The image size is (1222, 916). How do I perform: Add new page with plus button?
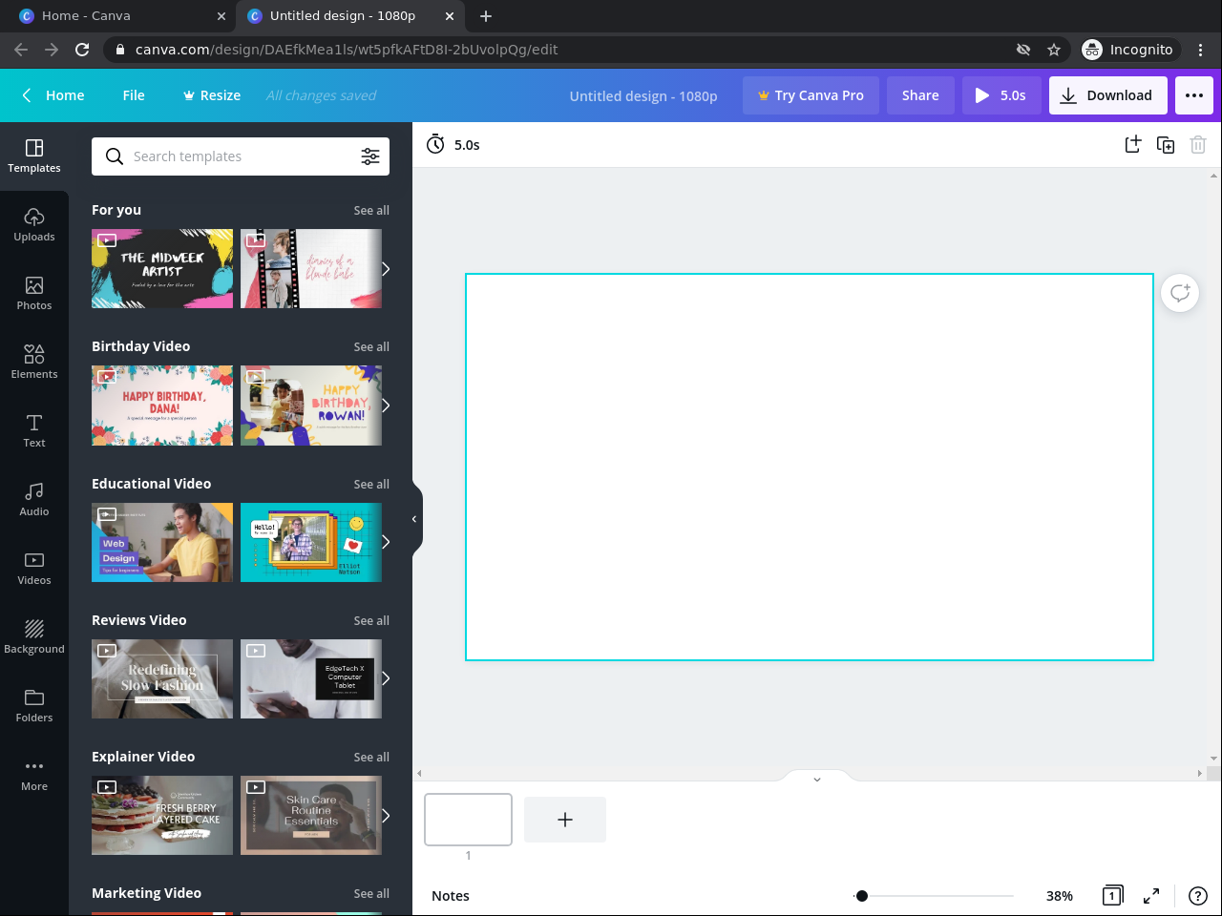[565, 820]
